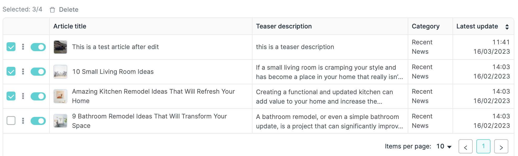Go to next page arrow

coord(501,147)
